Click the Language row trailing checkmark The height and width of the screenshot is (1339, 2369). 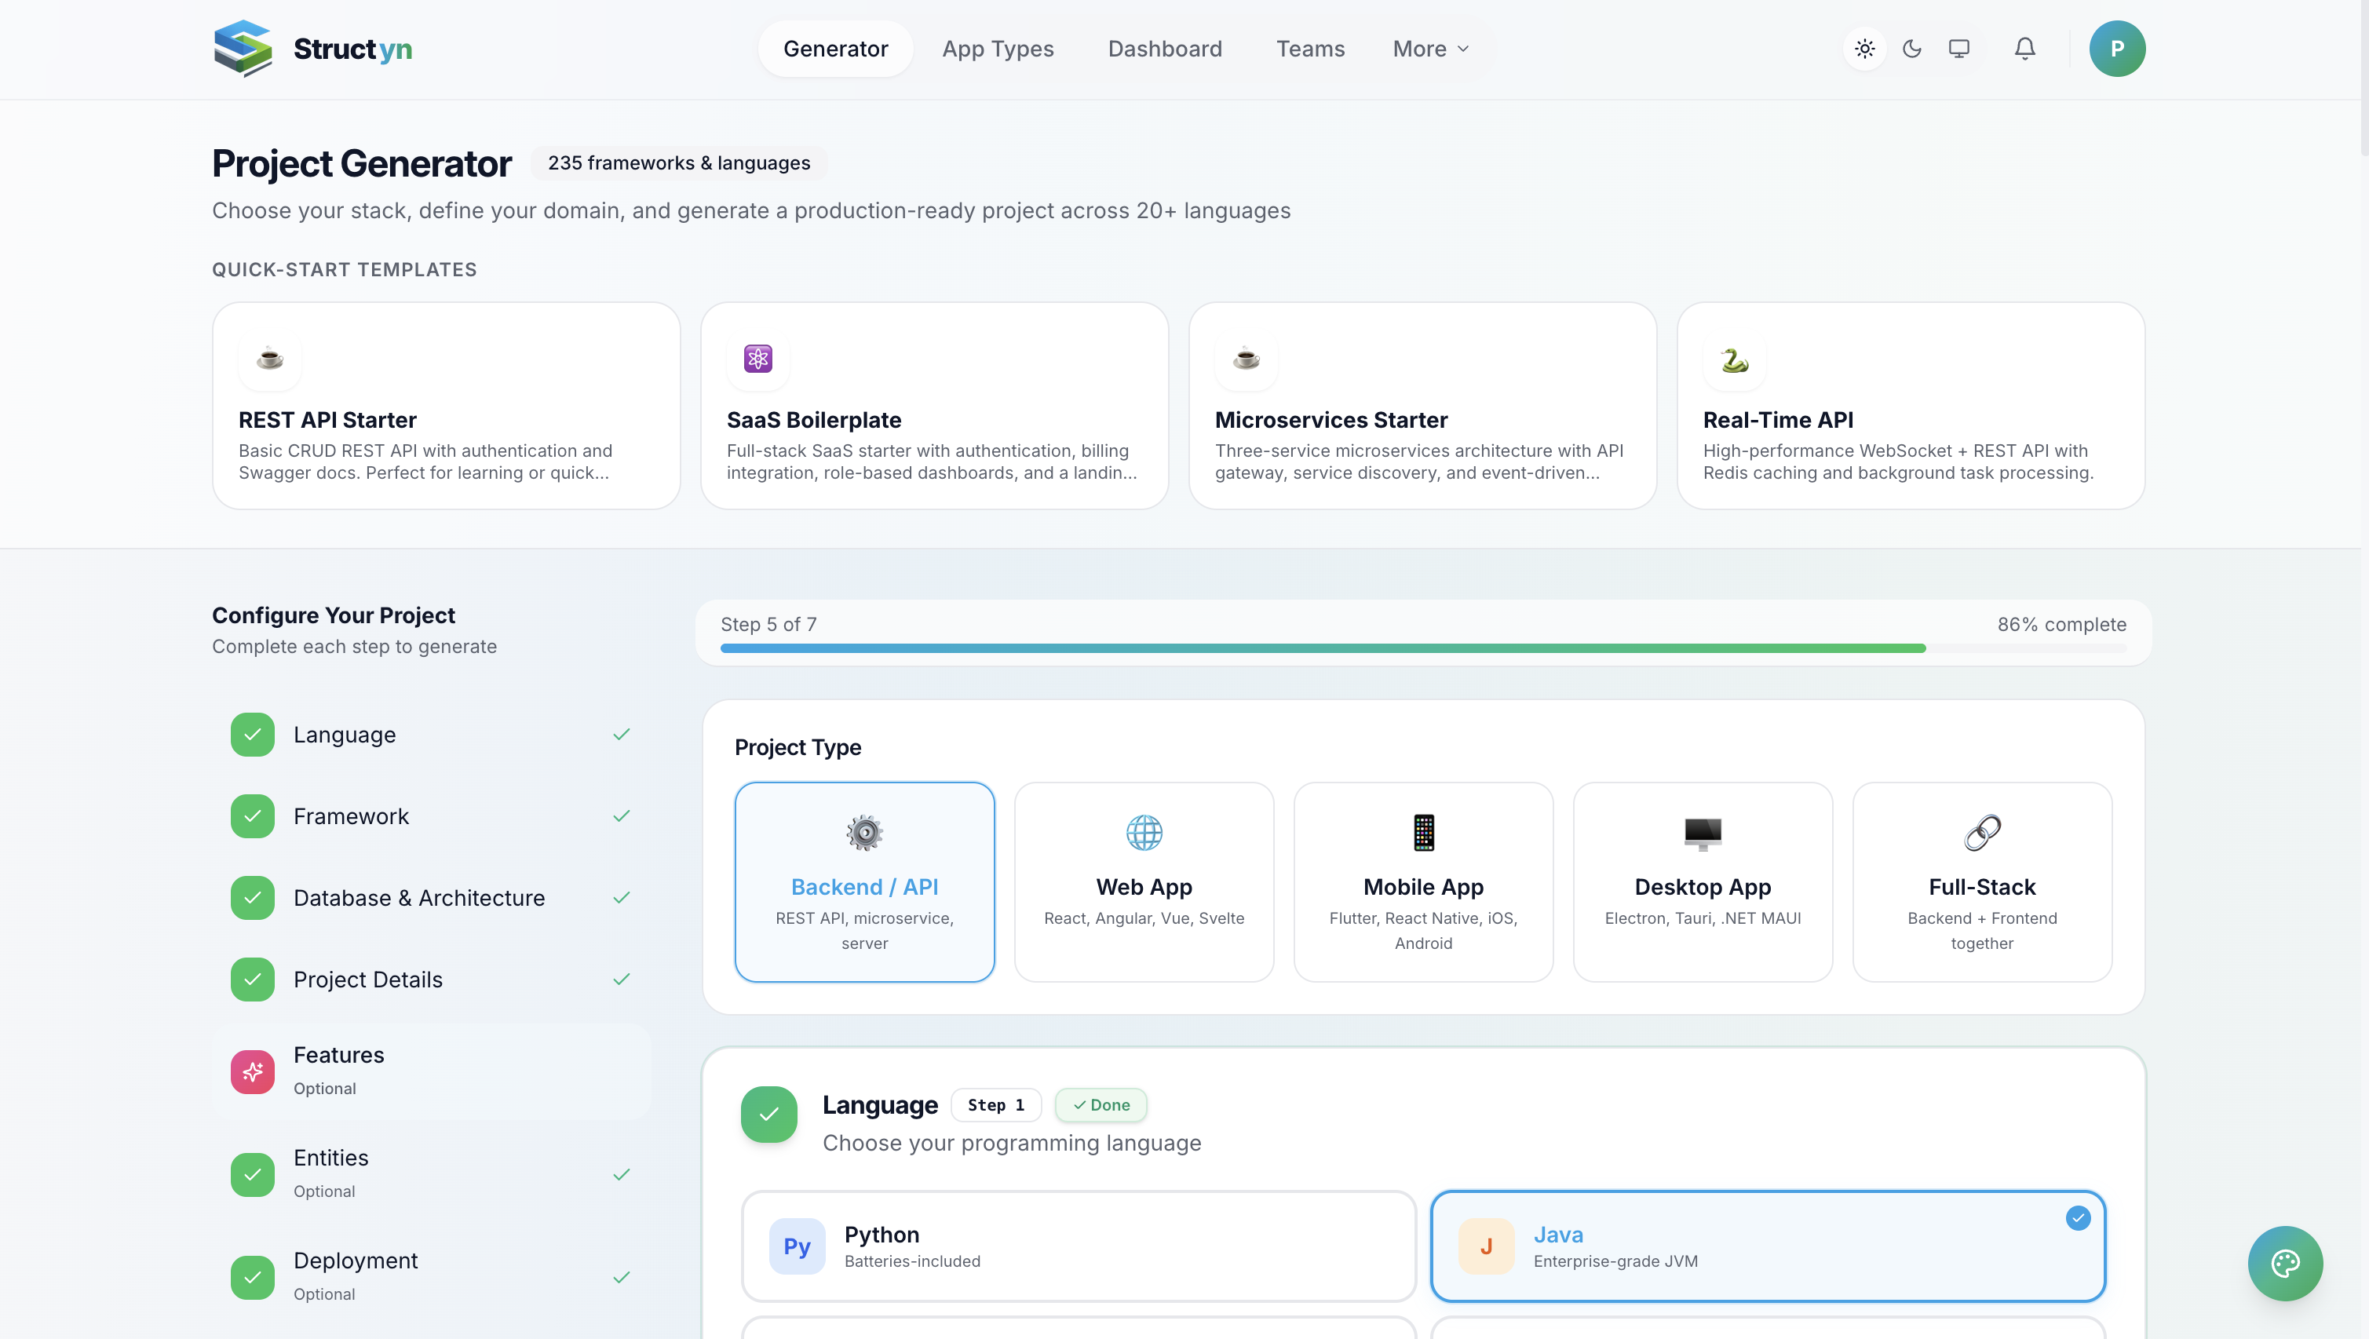[x=622, y=735]
